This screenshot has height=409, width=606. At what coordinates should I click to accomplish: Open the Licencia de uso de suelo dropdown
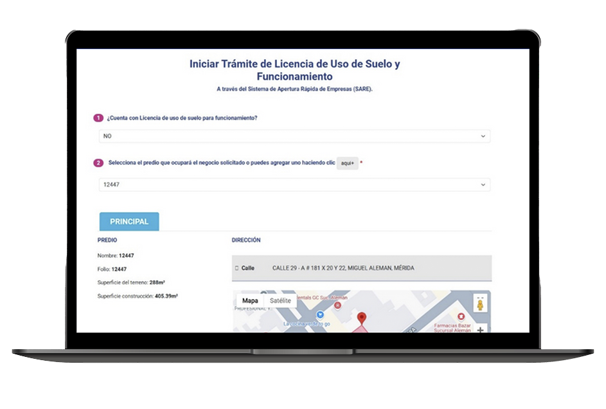(x=294, y=136)
